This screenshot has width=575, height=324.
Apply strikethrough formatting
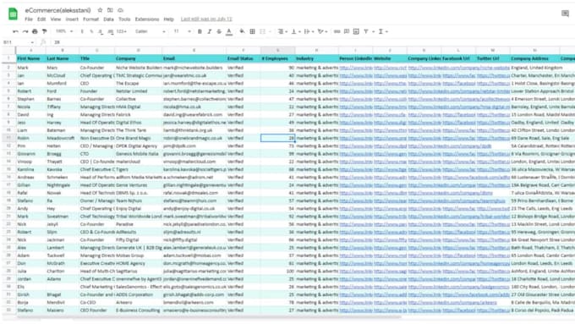tap(219, 31)
